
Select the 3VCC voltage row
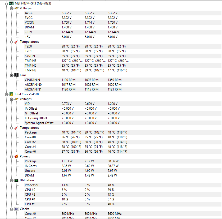pyautogui.click(x=123, y=18)
